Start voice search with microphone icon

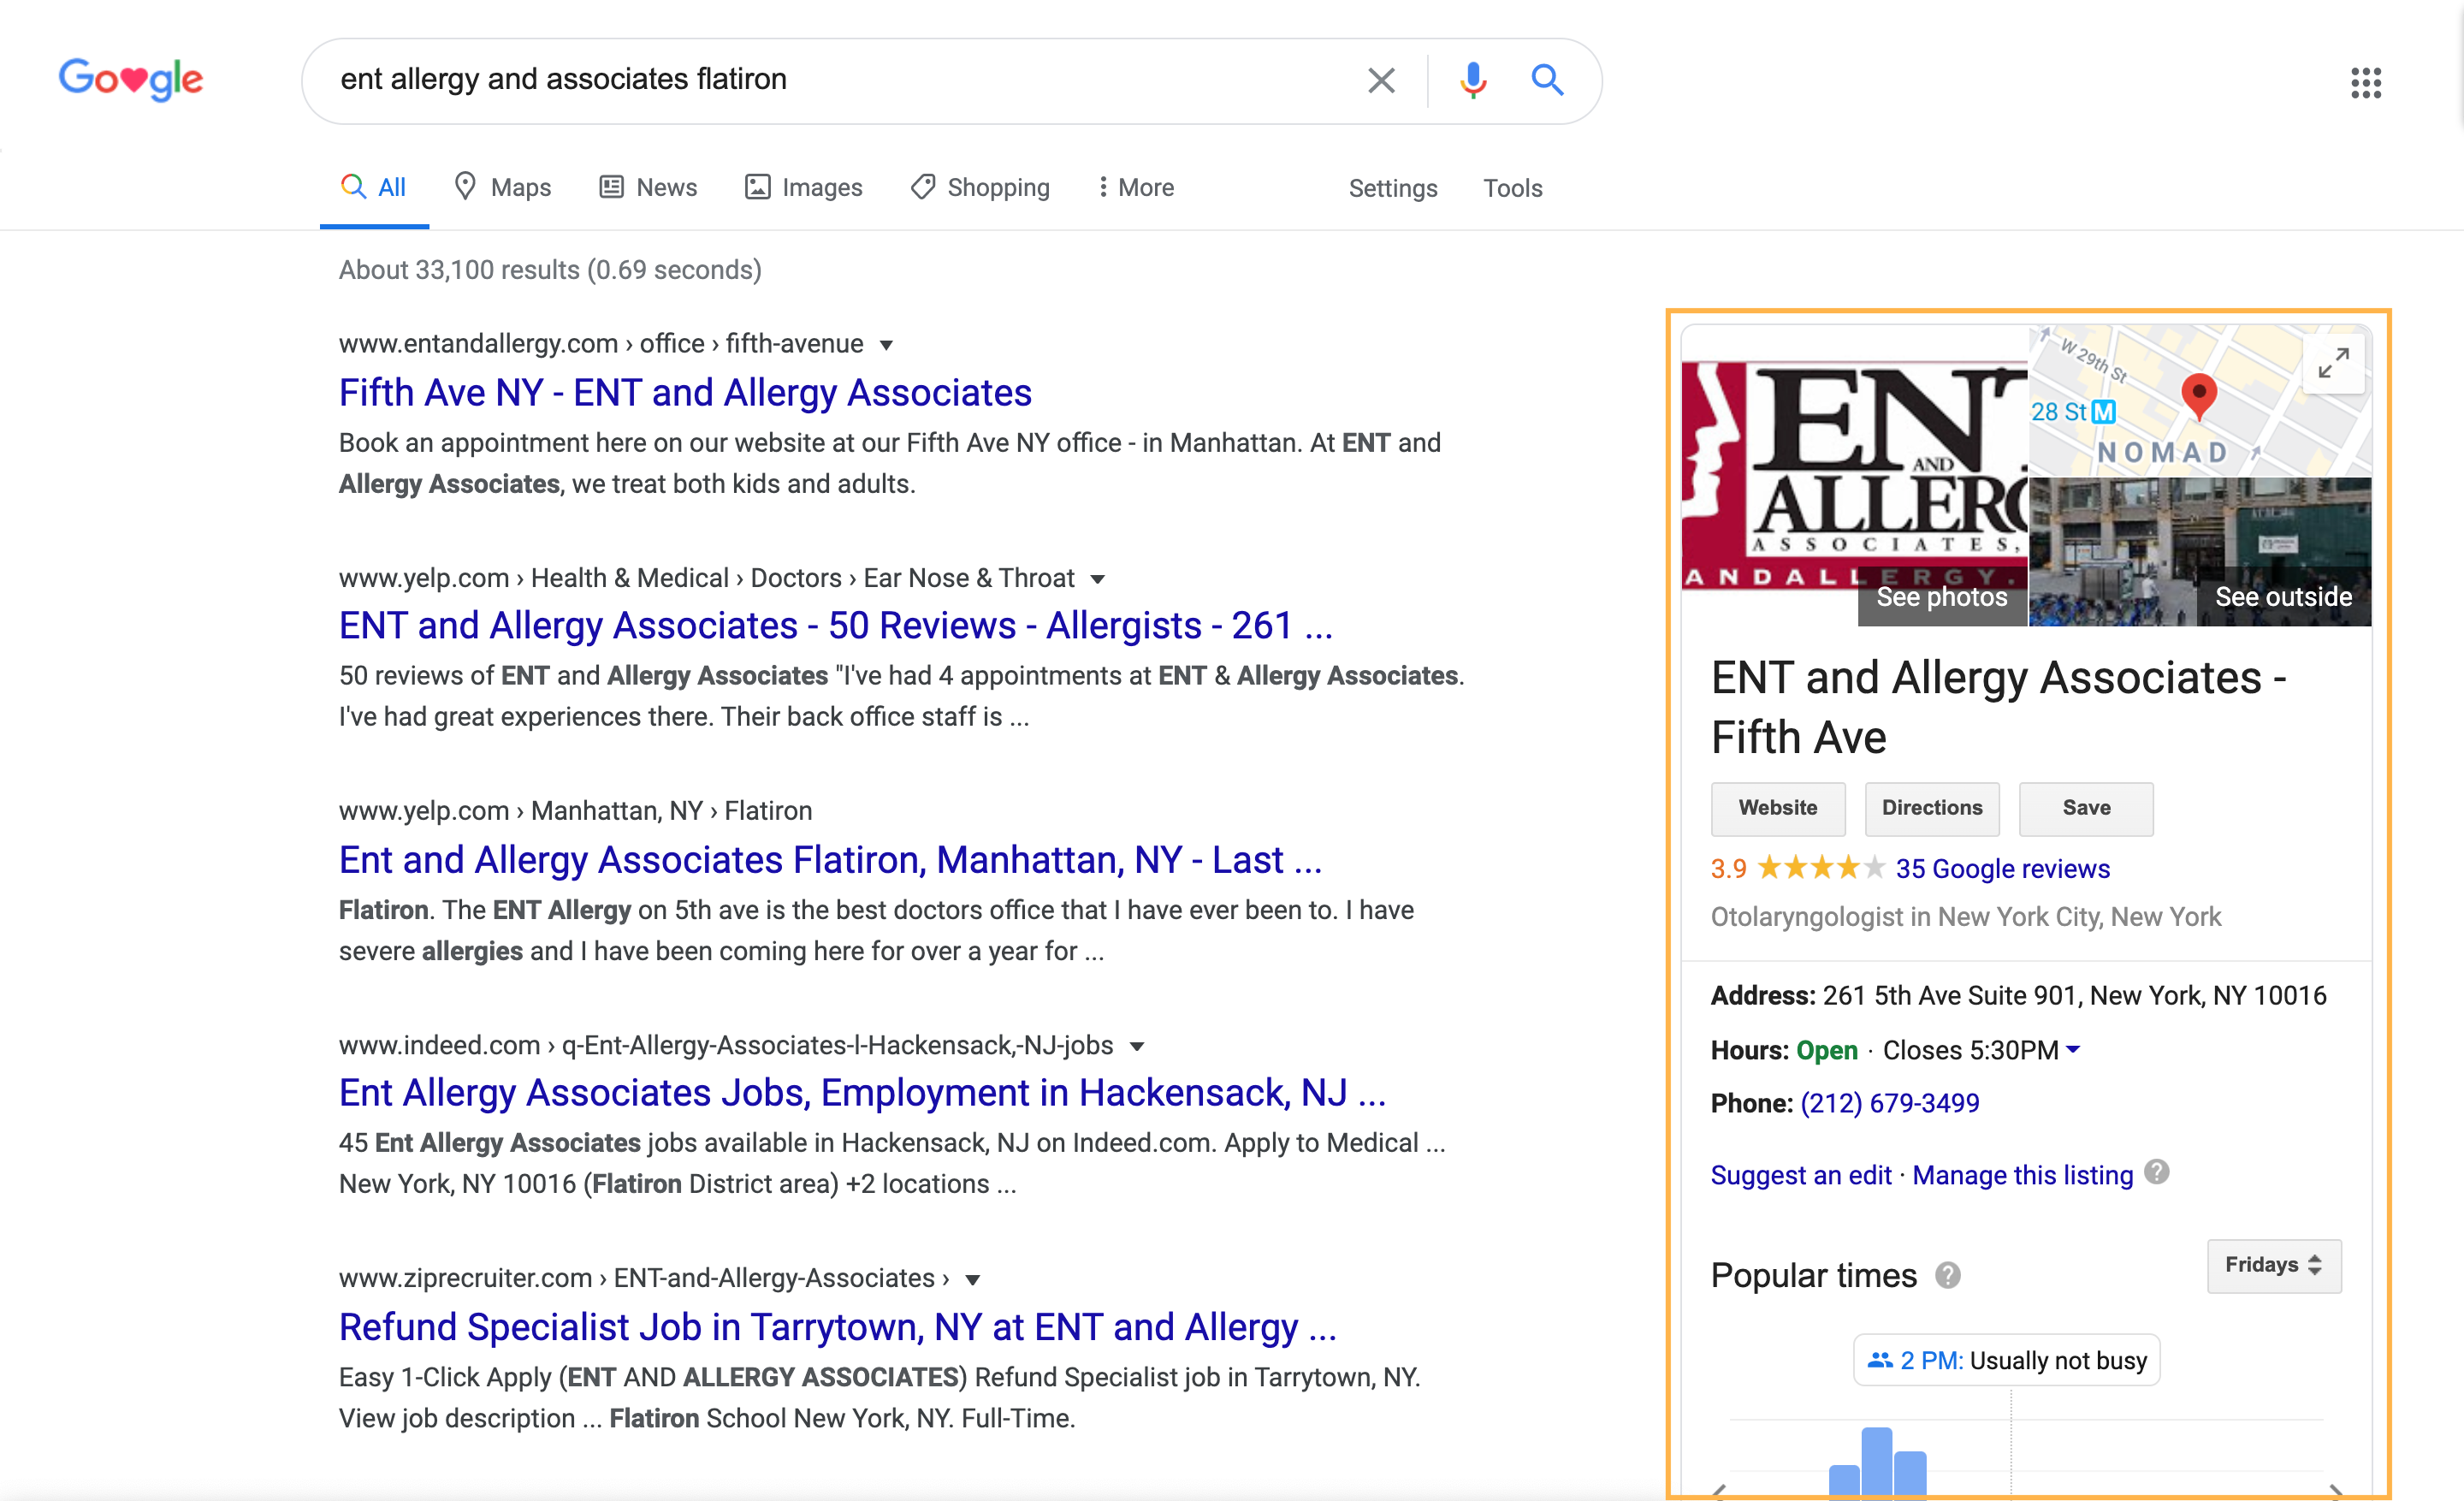1472,80
